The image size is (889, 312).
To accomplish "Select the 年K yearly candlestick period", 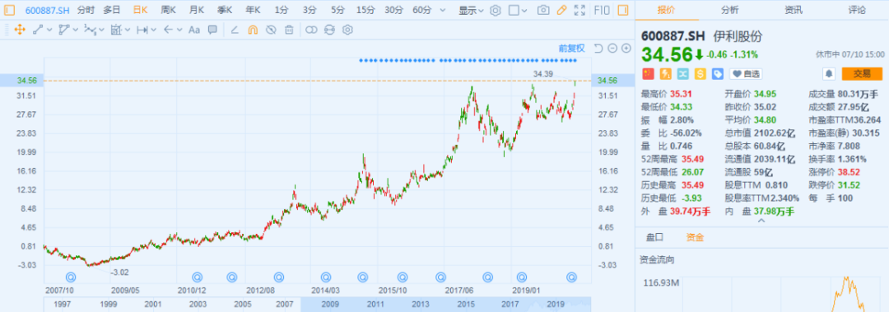I will [x=253, y=10].
